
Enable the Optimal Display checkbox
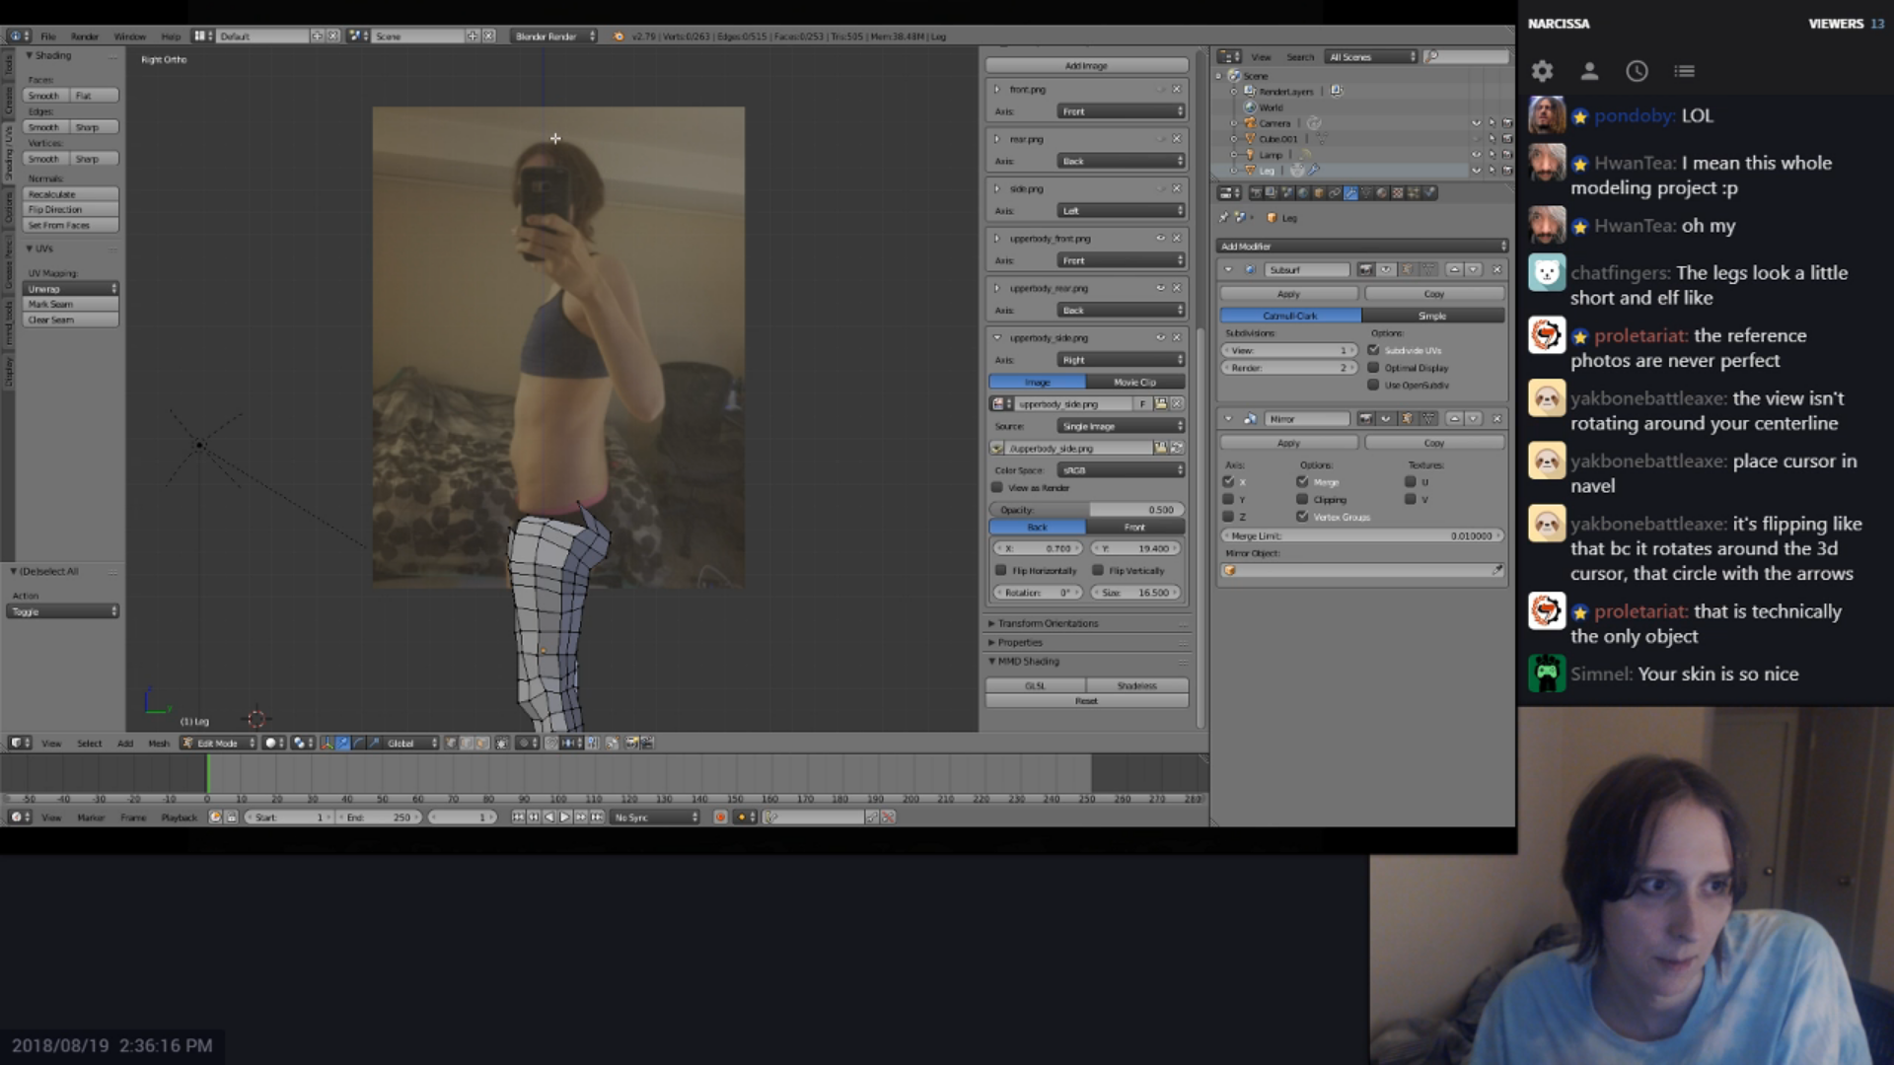coord(1373,368)
